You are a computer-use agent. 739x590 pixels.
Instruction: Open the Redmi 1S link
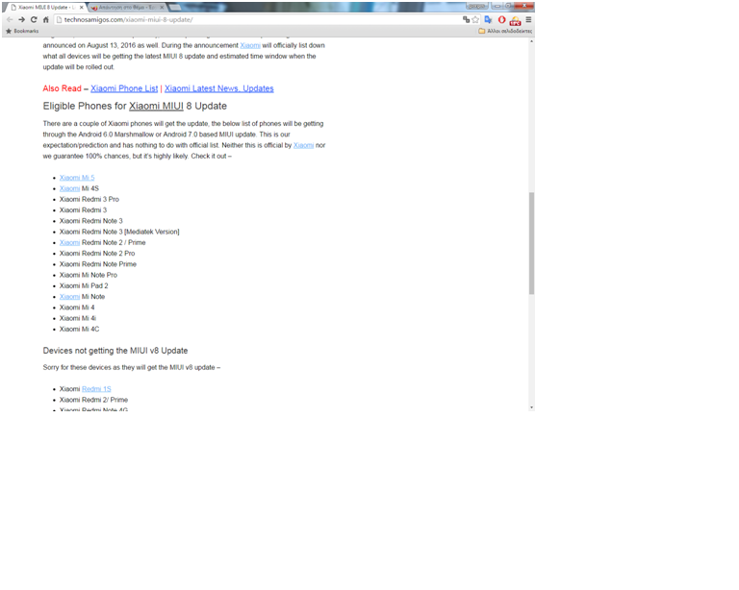coord(96,389)
